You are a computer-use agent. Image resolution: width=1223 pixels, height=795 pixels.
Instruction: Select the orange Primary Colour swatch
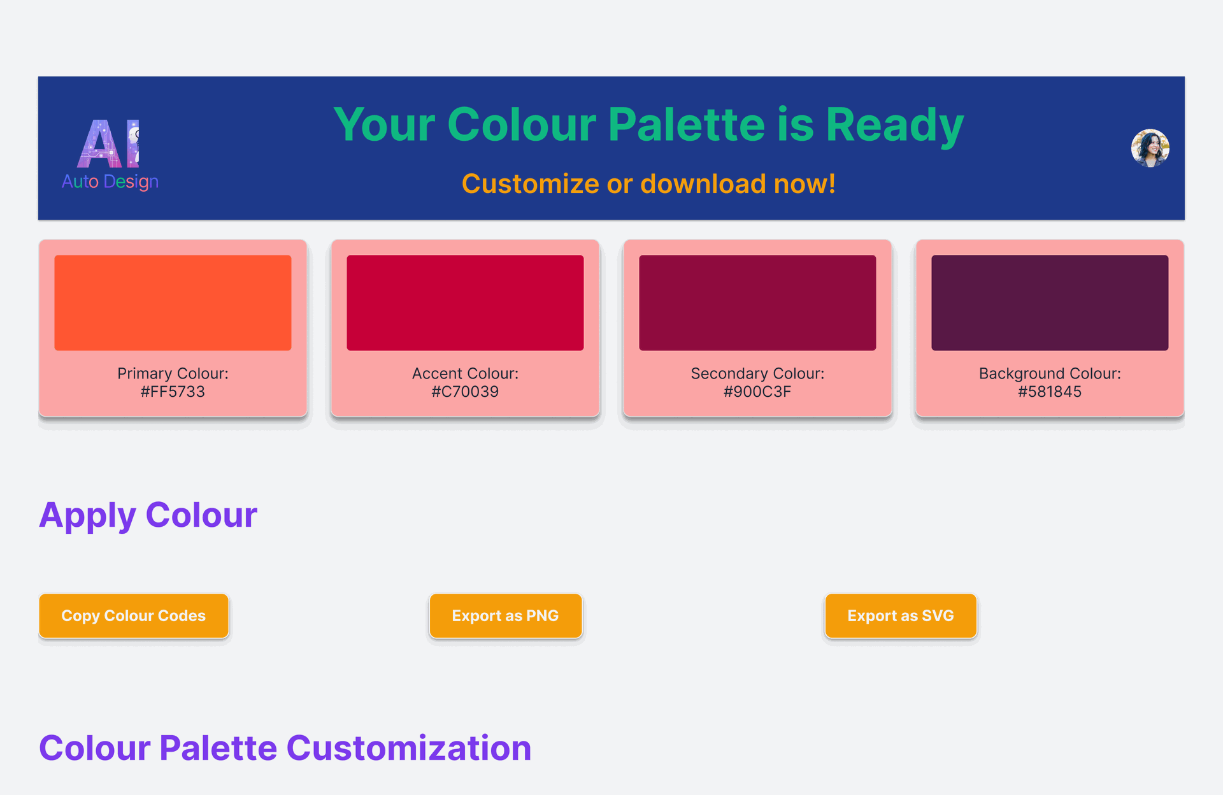click(x=173, y=303)
